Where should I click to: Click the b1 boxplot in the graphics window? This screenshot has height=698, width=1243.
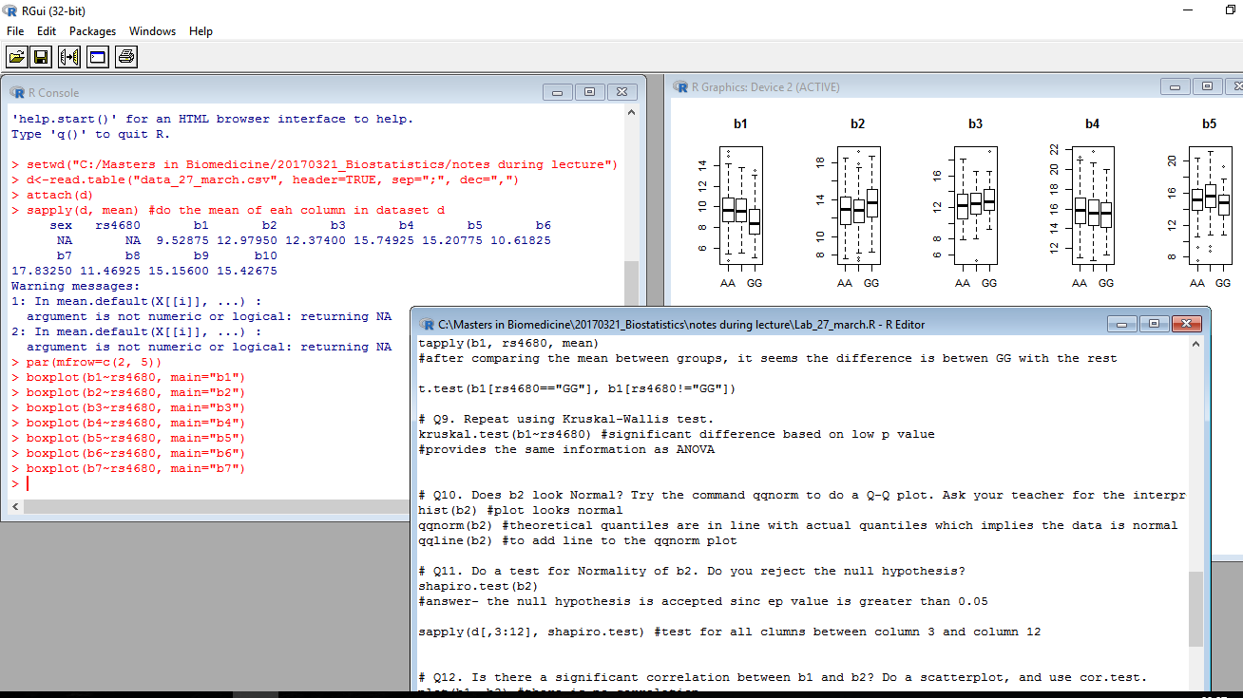[x=740, y=206]
